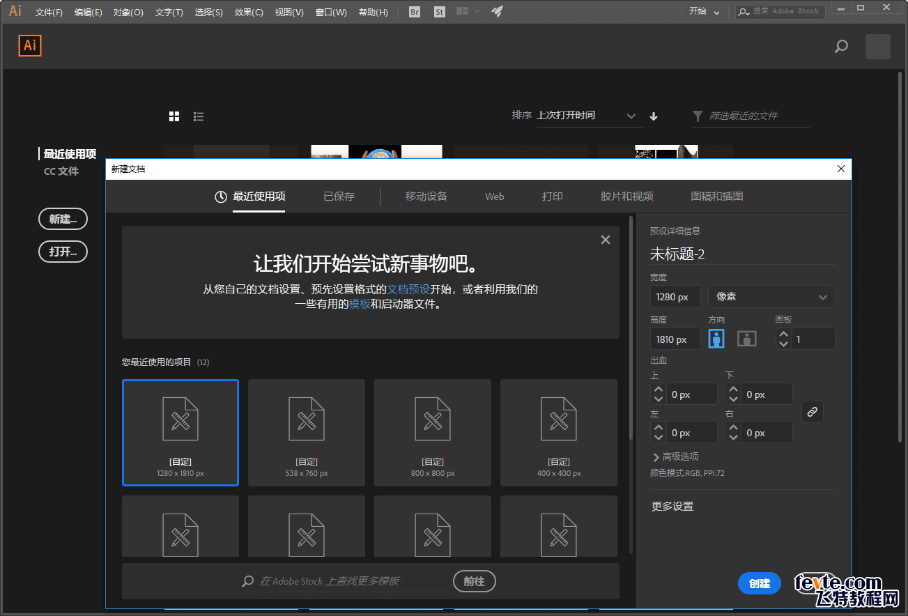This screenshot has width=908, height=616.
Task: Select portrait orientation
Action: [x=716, y=339]
